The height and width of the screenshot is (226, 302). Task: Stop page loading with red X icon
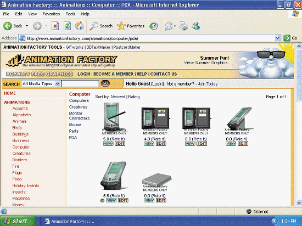pos(55,26)
